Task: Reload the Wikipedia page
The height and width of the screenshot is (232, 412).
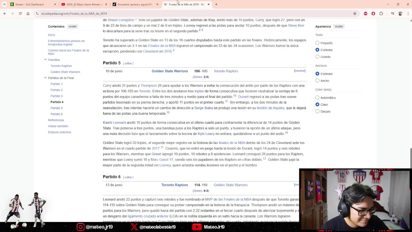Action: (x=20, y=14)
